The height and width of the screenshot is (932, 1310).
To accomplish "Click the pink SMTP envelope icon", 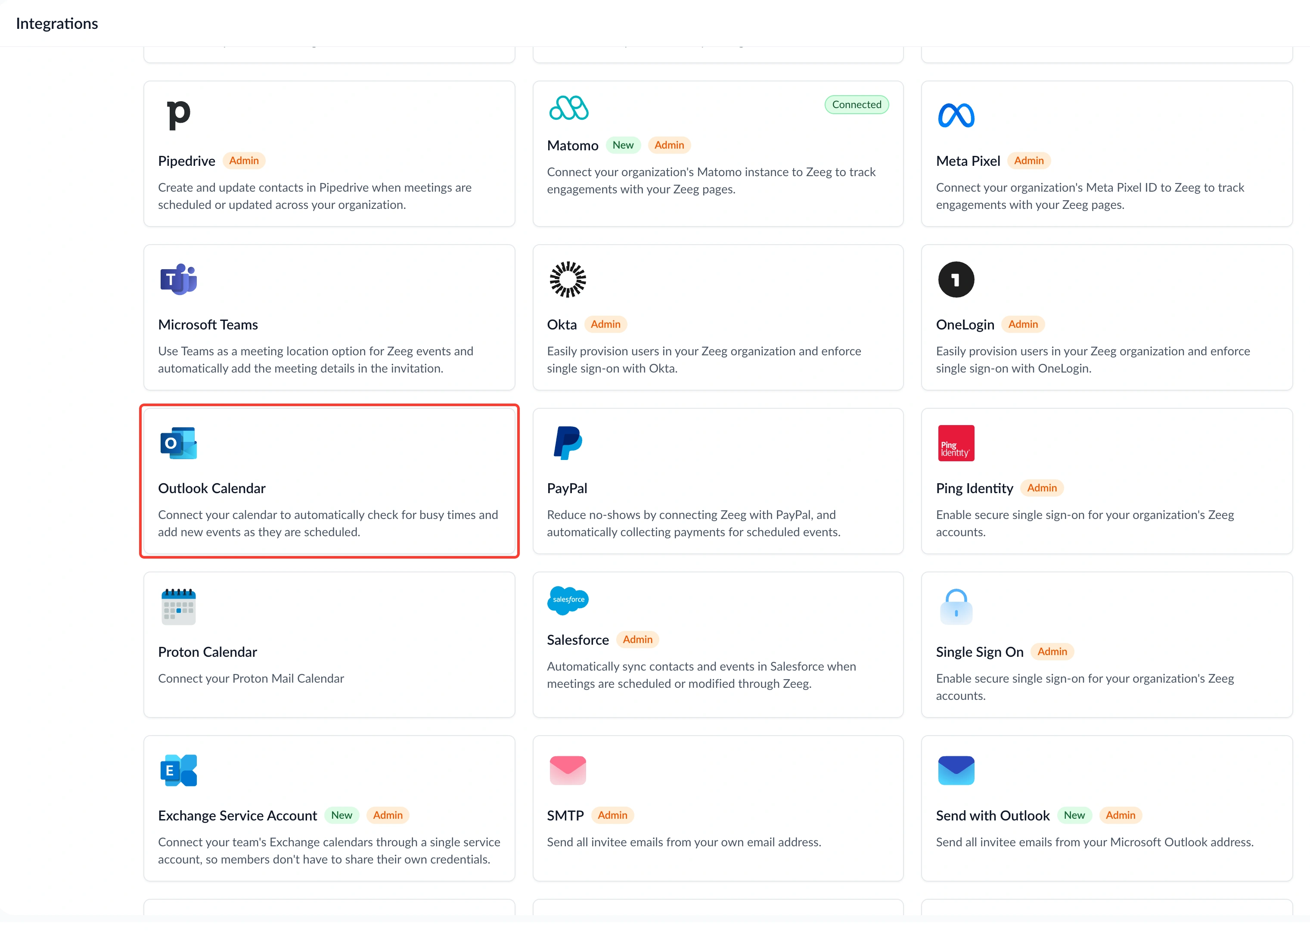I will (x=568, y=770).
